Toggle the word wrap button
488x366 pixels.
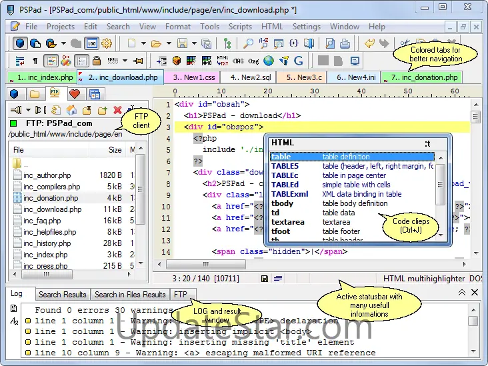(20, 61)
